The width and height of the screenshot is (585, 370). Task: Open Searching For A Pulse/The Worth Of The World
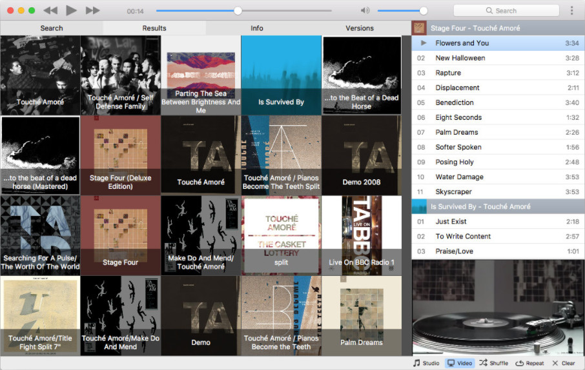pos(40,235)
